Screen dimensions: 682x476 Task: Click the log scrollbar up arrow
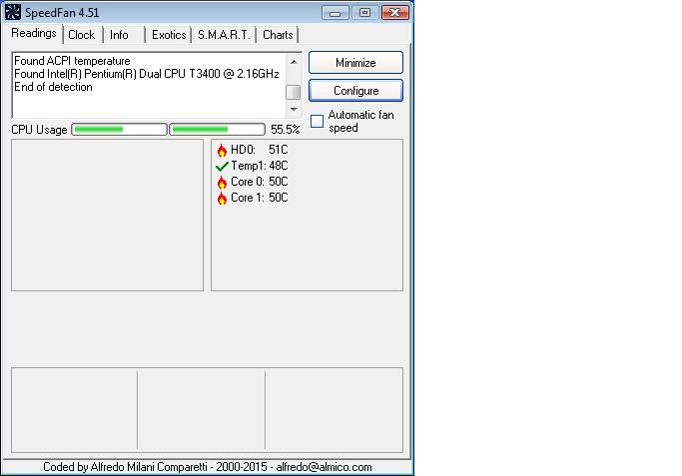point(294,62)
